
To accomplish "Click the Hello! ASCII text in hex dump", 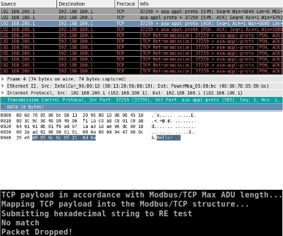I will coord(164,138).
